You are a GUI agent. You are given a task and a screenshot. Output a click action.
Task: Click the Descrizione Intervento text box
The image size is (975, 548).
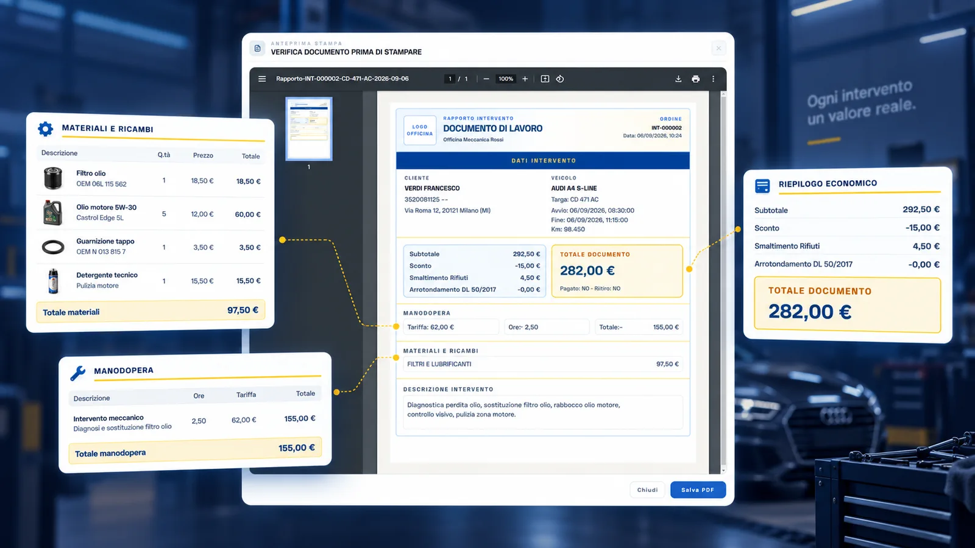tap(543, 412)
